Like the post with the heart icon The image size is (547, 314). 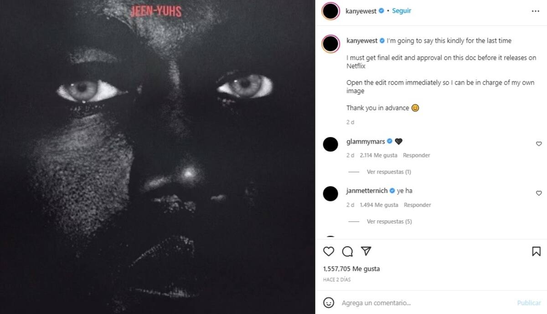pos(329,251)
